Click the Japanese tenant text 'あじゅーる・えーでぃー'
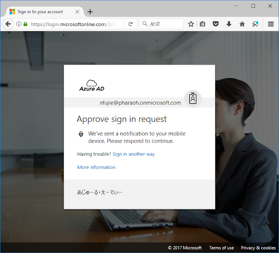This screenshot has width=279, height=253. click(x=100, y=192)
